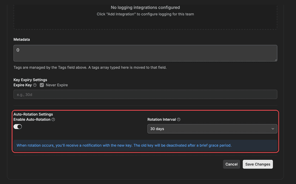The height and width of the screenshot is (184, 296).
Task: Click the Cancel button
Action: [231, 164]
